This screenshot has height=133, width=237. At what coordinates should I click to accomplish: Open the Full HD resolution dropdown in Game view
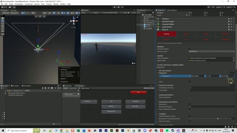click(x=112, y=13)
